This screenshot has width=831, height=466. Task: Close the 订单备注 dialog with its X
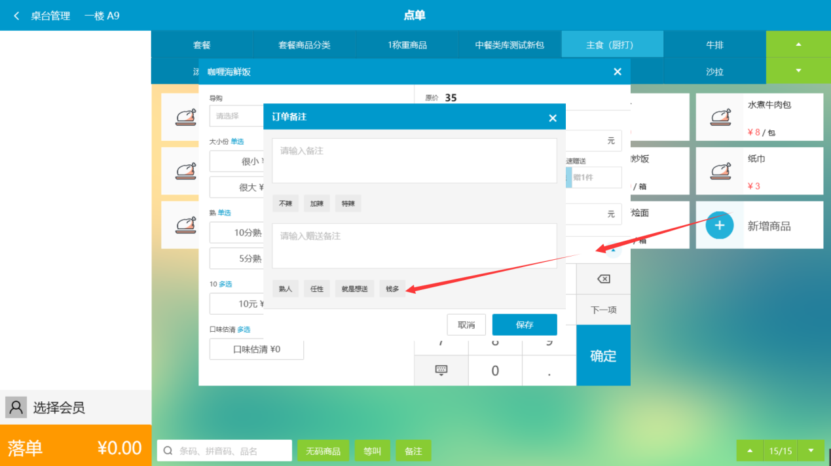553,118
